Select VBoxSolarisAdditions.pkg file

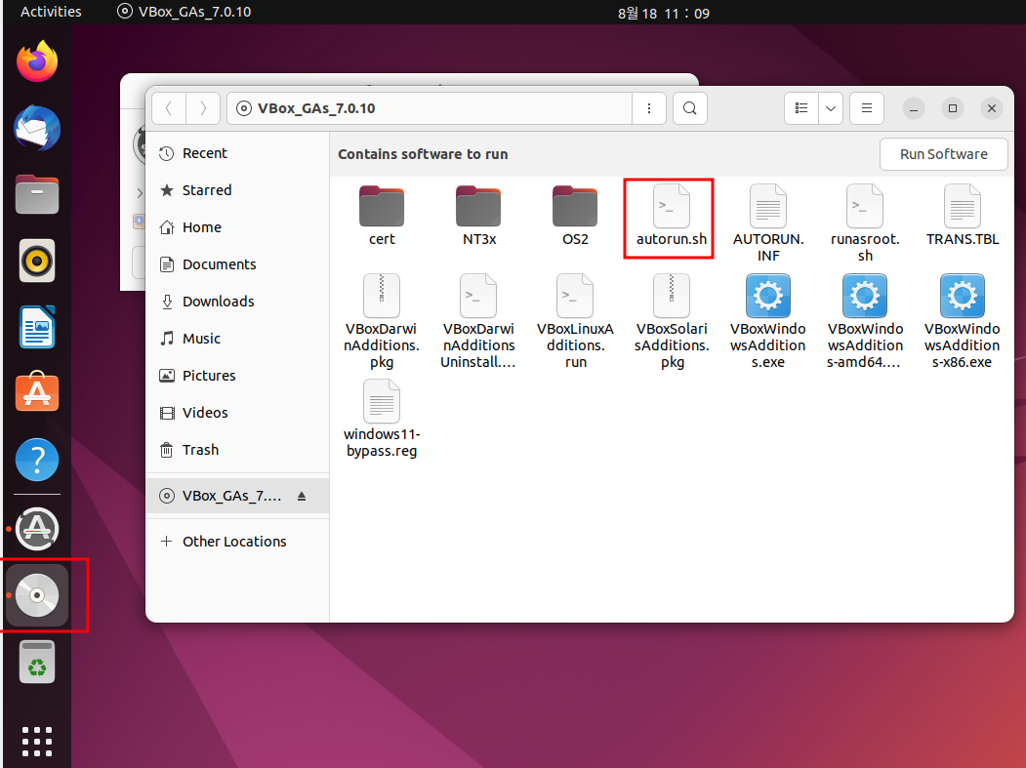click(672, 322)
